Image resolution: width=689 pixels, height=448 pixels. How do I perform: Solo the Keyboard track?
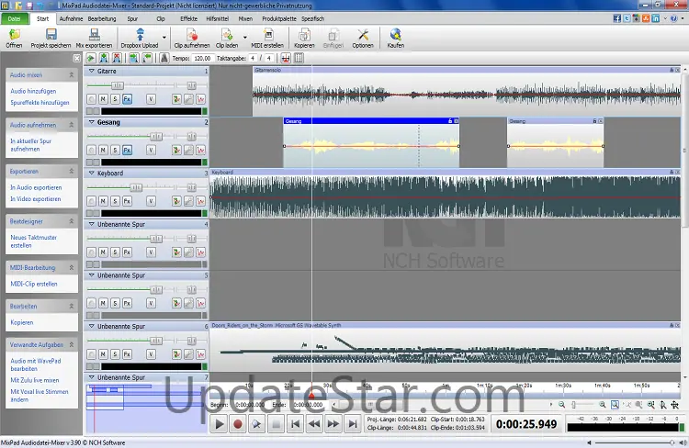(115, 201)
